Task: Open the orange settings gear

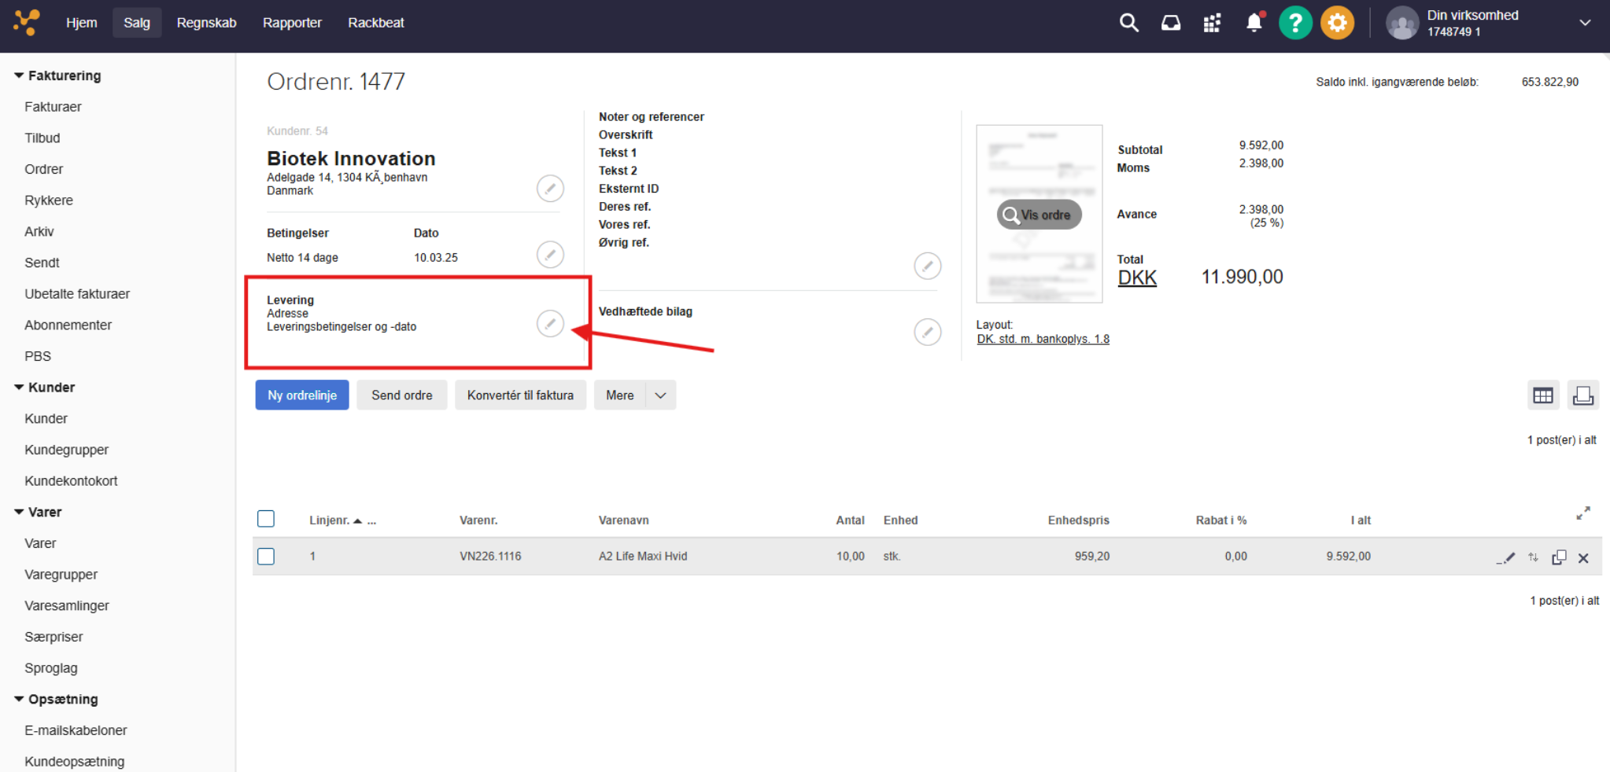Action: coord(1336,23)
